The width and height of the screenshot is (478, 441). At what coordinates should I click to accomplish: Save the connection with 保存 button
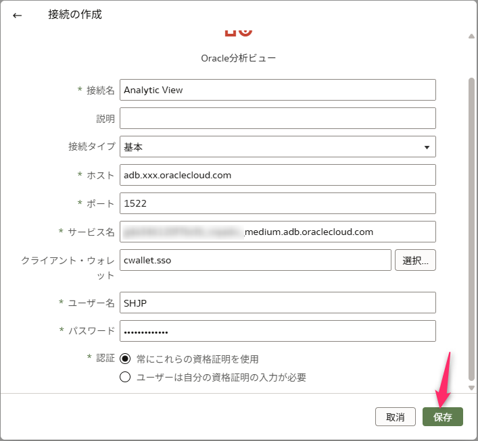pyautogui.click(x=443, y=417)
